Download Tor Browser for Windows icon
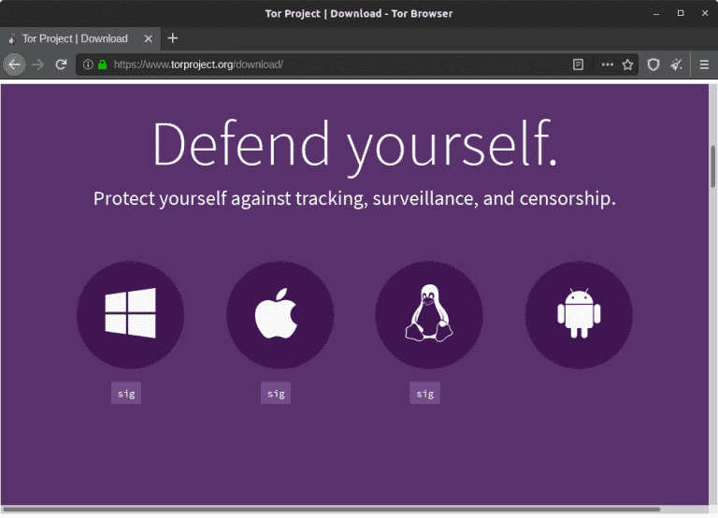Image resolution: width=718 pixels, height=518 pixels. click(x=131, y=315)
